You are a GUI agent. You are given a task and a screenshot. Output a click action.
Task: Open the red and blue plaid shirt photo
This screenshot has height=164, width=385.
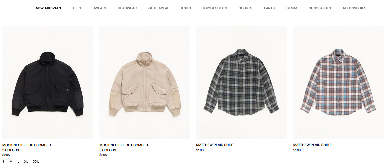pyautogui.click(x=338, y=82)
